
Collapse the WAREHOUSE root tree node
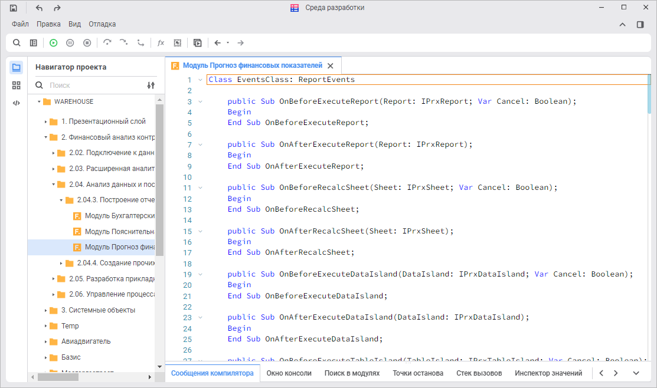tap(39, 101)
